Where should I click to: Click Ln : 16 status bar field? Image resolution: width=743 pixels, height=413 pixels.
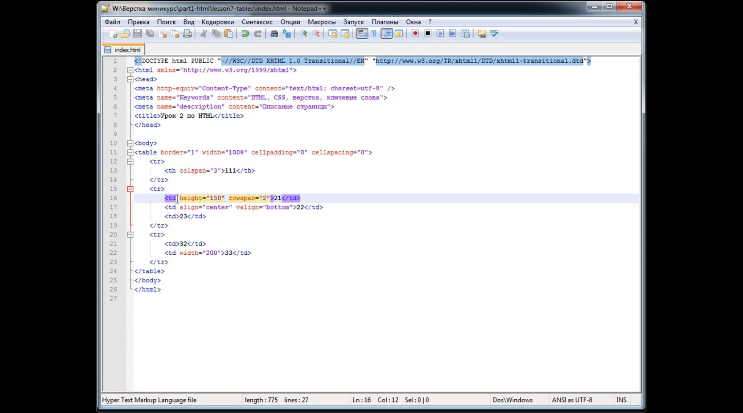362,400
